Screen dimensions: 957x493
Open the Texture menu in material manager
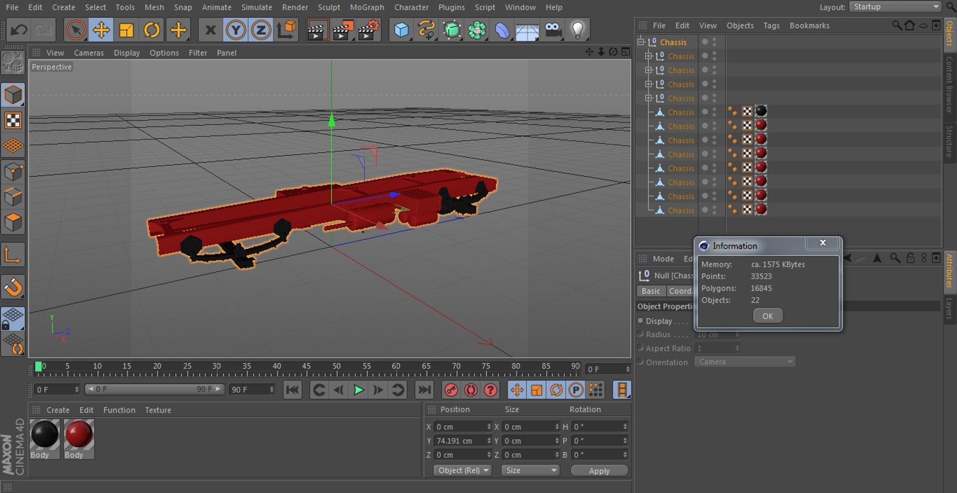(158, 410)
